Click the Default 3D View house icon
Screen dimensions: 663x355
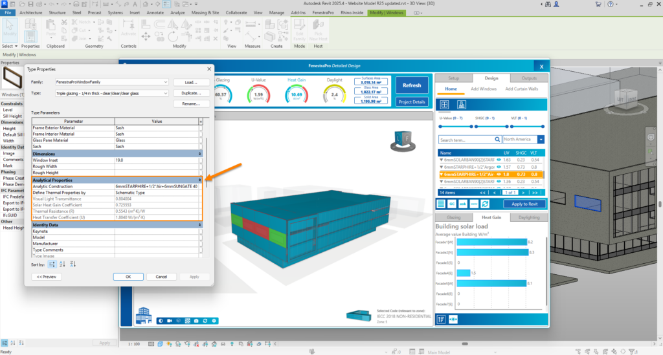coord(145,4)
